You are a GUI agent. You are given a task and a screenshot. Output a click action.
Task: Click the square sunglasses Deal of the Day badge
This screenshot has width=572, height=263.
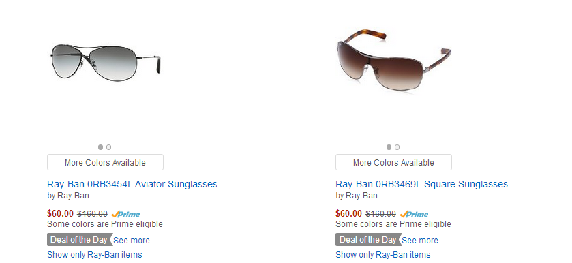point(368,240)
